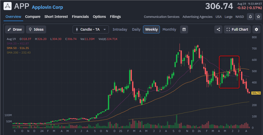Screen dimensions: 263x135
Task: Switch chart to Intraday interval
Action: tap(120, 29)
